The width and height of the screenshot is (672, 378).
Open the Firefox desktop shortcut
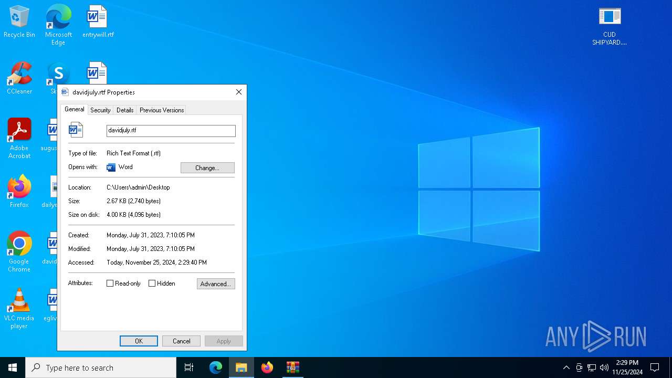click(x=19, y=192)
